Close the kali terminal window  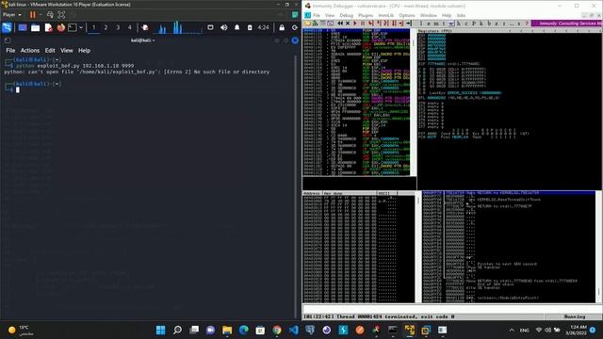coord(295,40)
